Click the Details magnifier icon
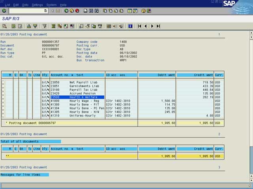Viewport: 253px width, 189px height. (4, 26)
